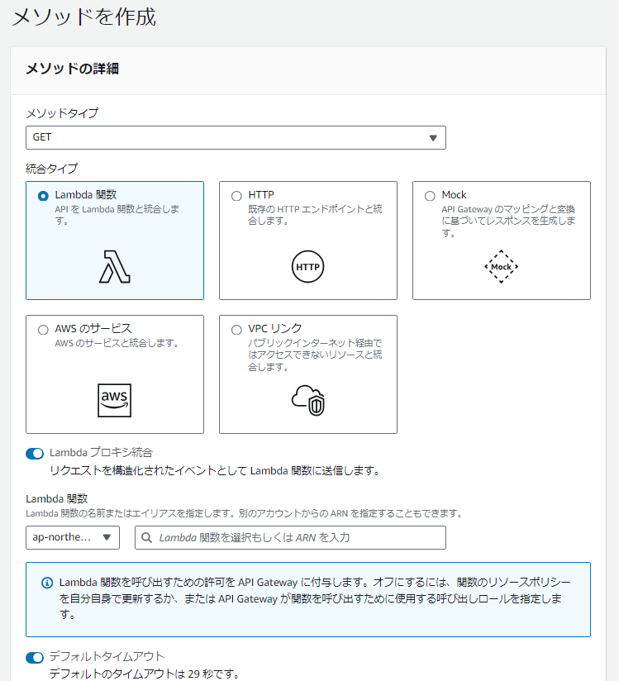Click the info icon in blue notice box
The width and height of the screenshot is (619, 681).
click(47, 583)
